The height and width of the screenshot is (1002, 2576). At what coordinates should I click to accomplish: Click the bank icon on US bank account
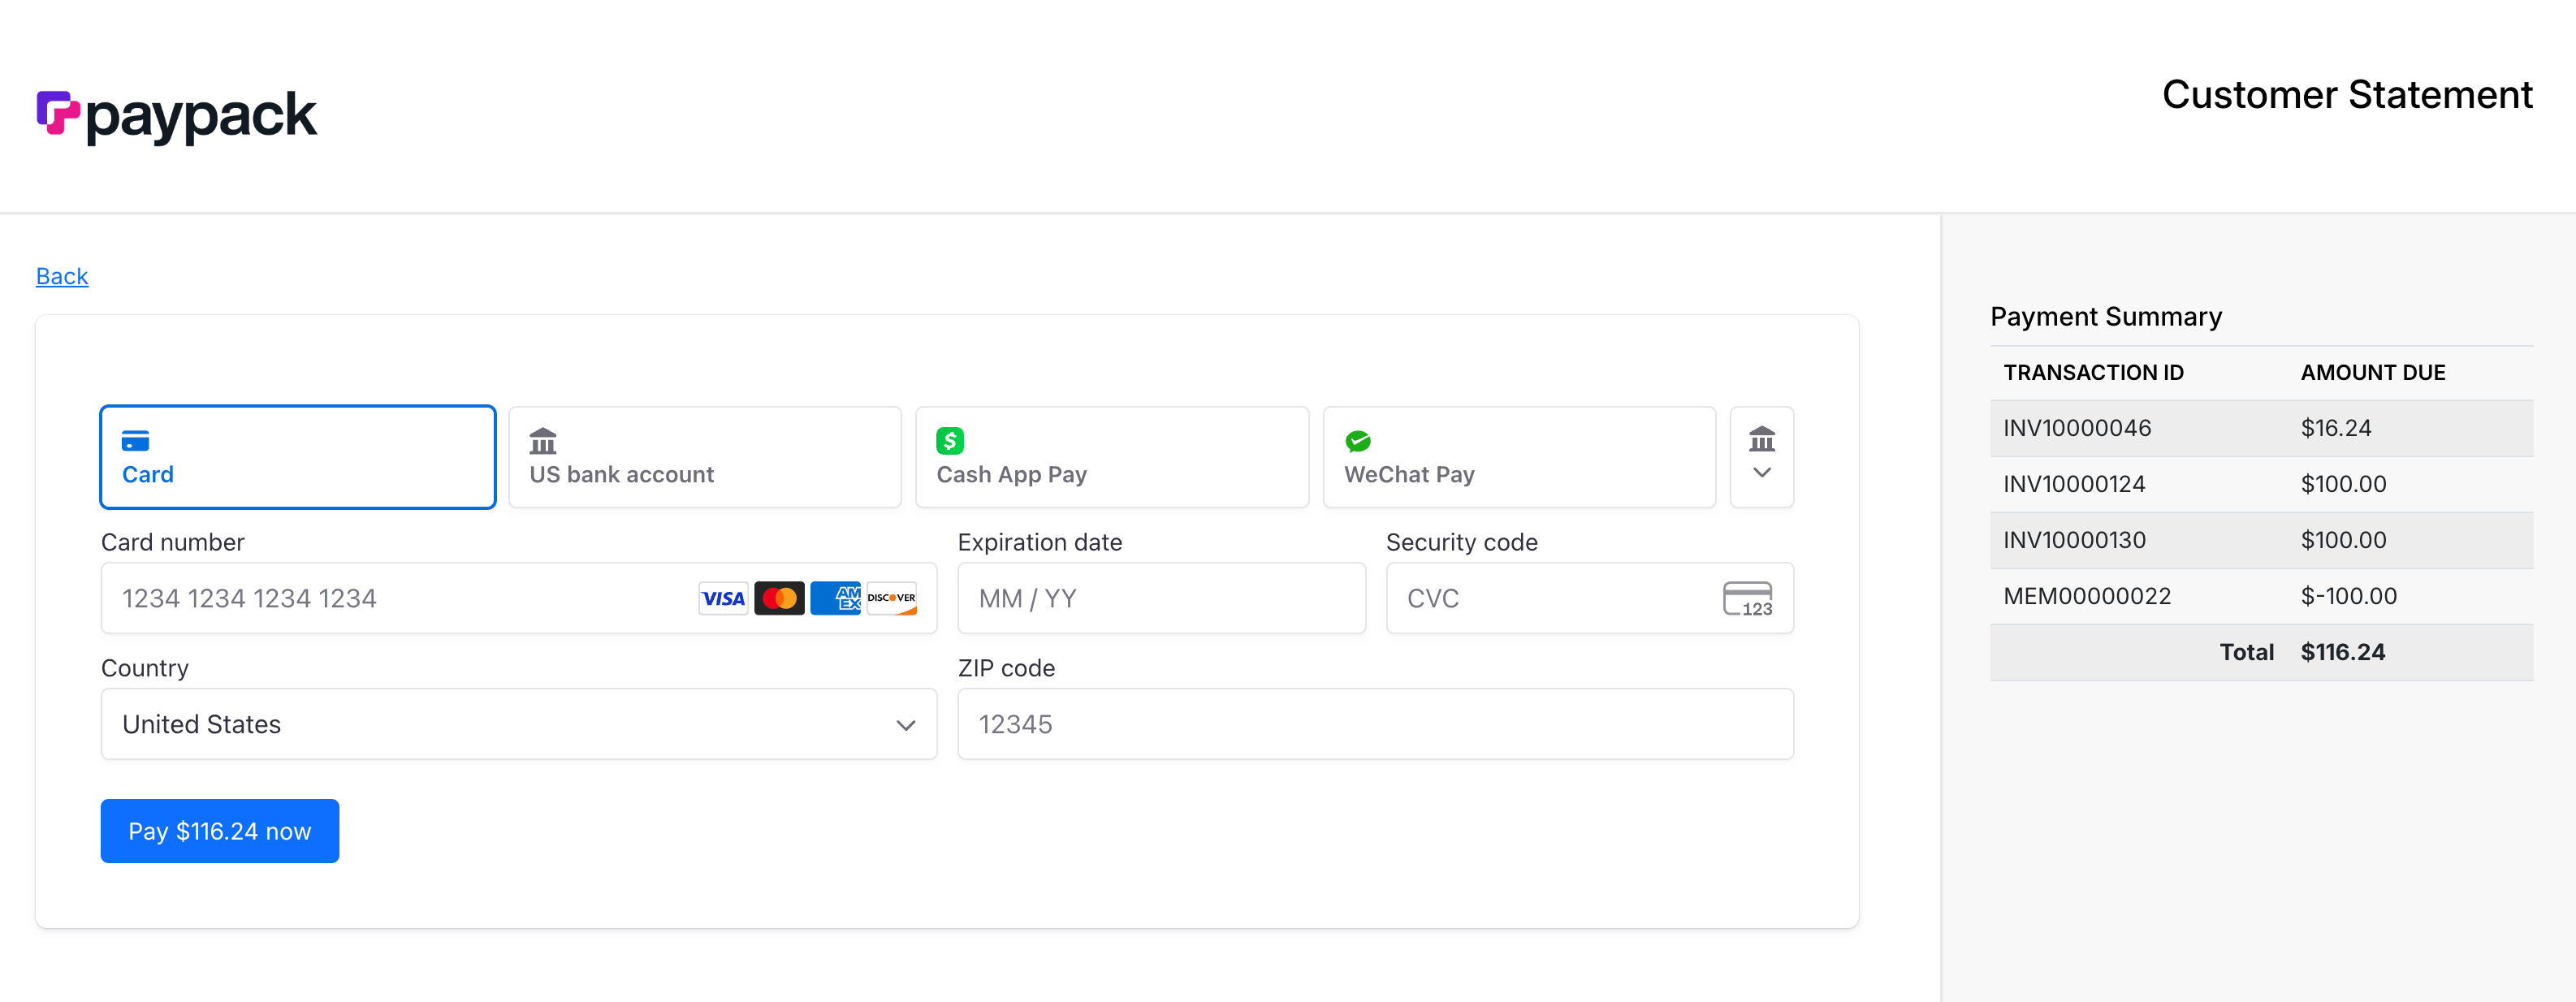pyautogui.click(x=542, y=440)
